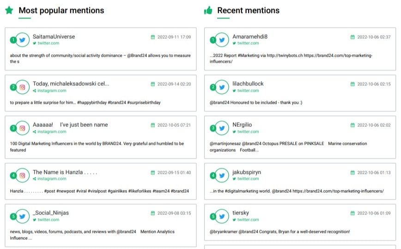The width and height of the screenshot is (401, 249).
Task: Click the Twitter icon beside NErgilio
Action: point(222,128)
